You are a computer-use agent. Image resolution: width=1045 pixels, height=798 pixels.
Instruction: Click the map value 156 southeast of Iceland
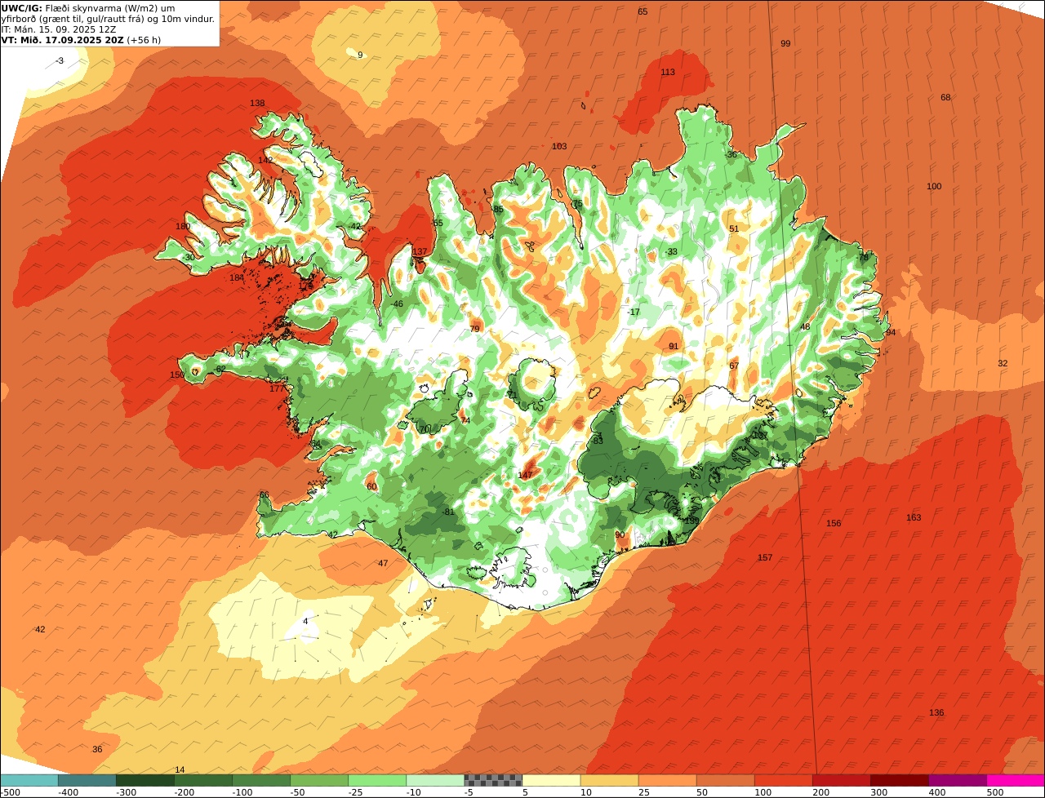click(x=834, y=523)
